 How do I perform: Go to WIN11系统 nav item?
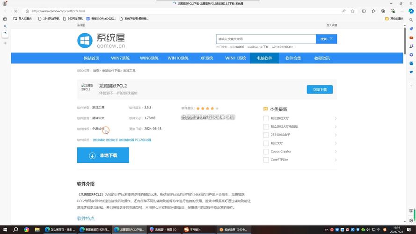pos(235,58)
